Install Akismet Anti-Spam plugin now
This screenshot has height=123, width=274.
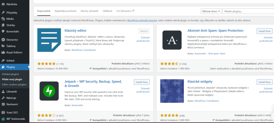point(265,31)
